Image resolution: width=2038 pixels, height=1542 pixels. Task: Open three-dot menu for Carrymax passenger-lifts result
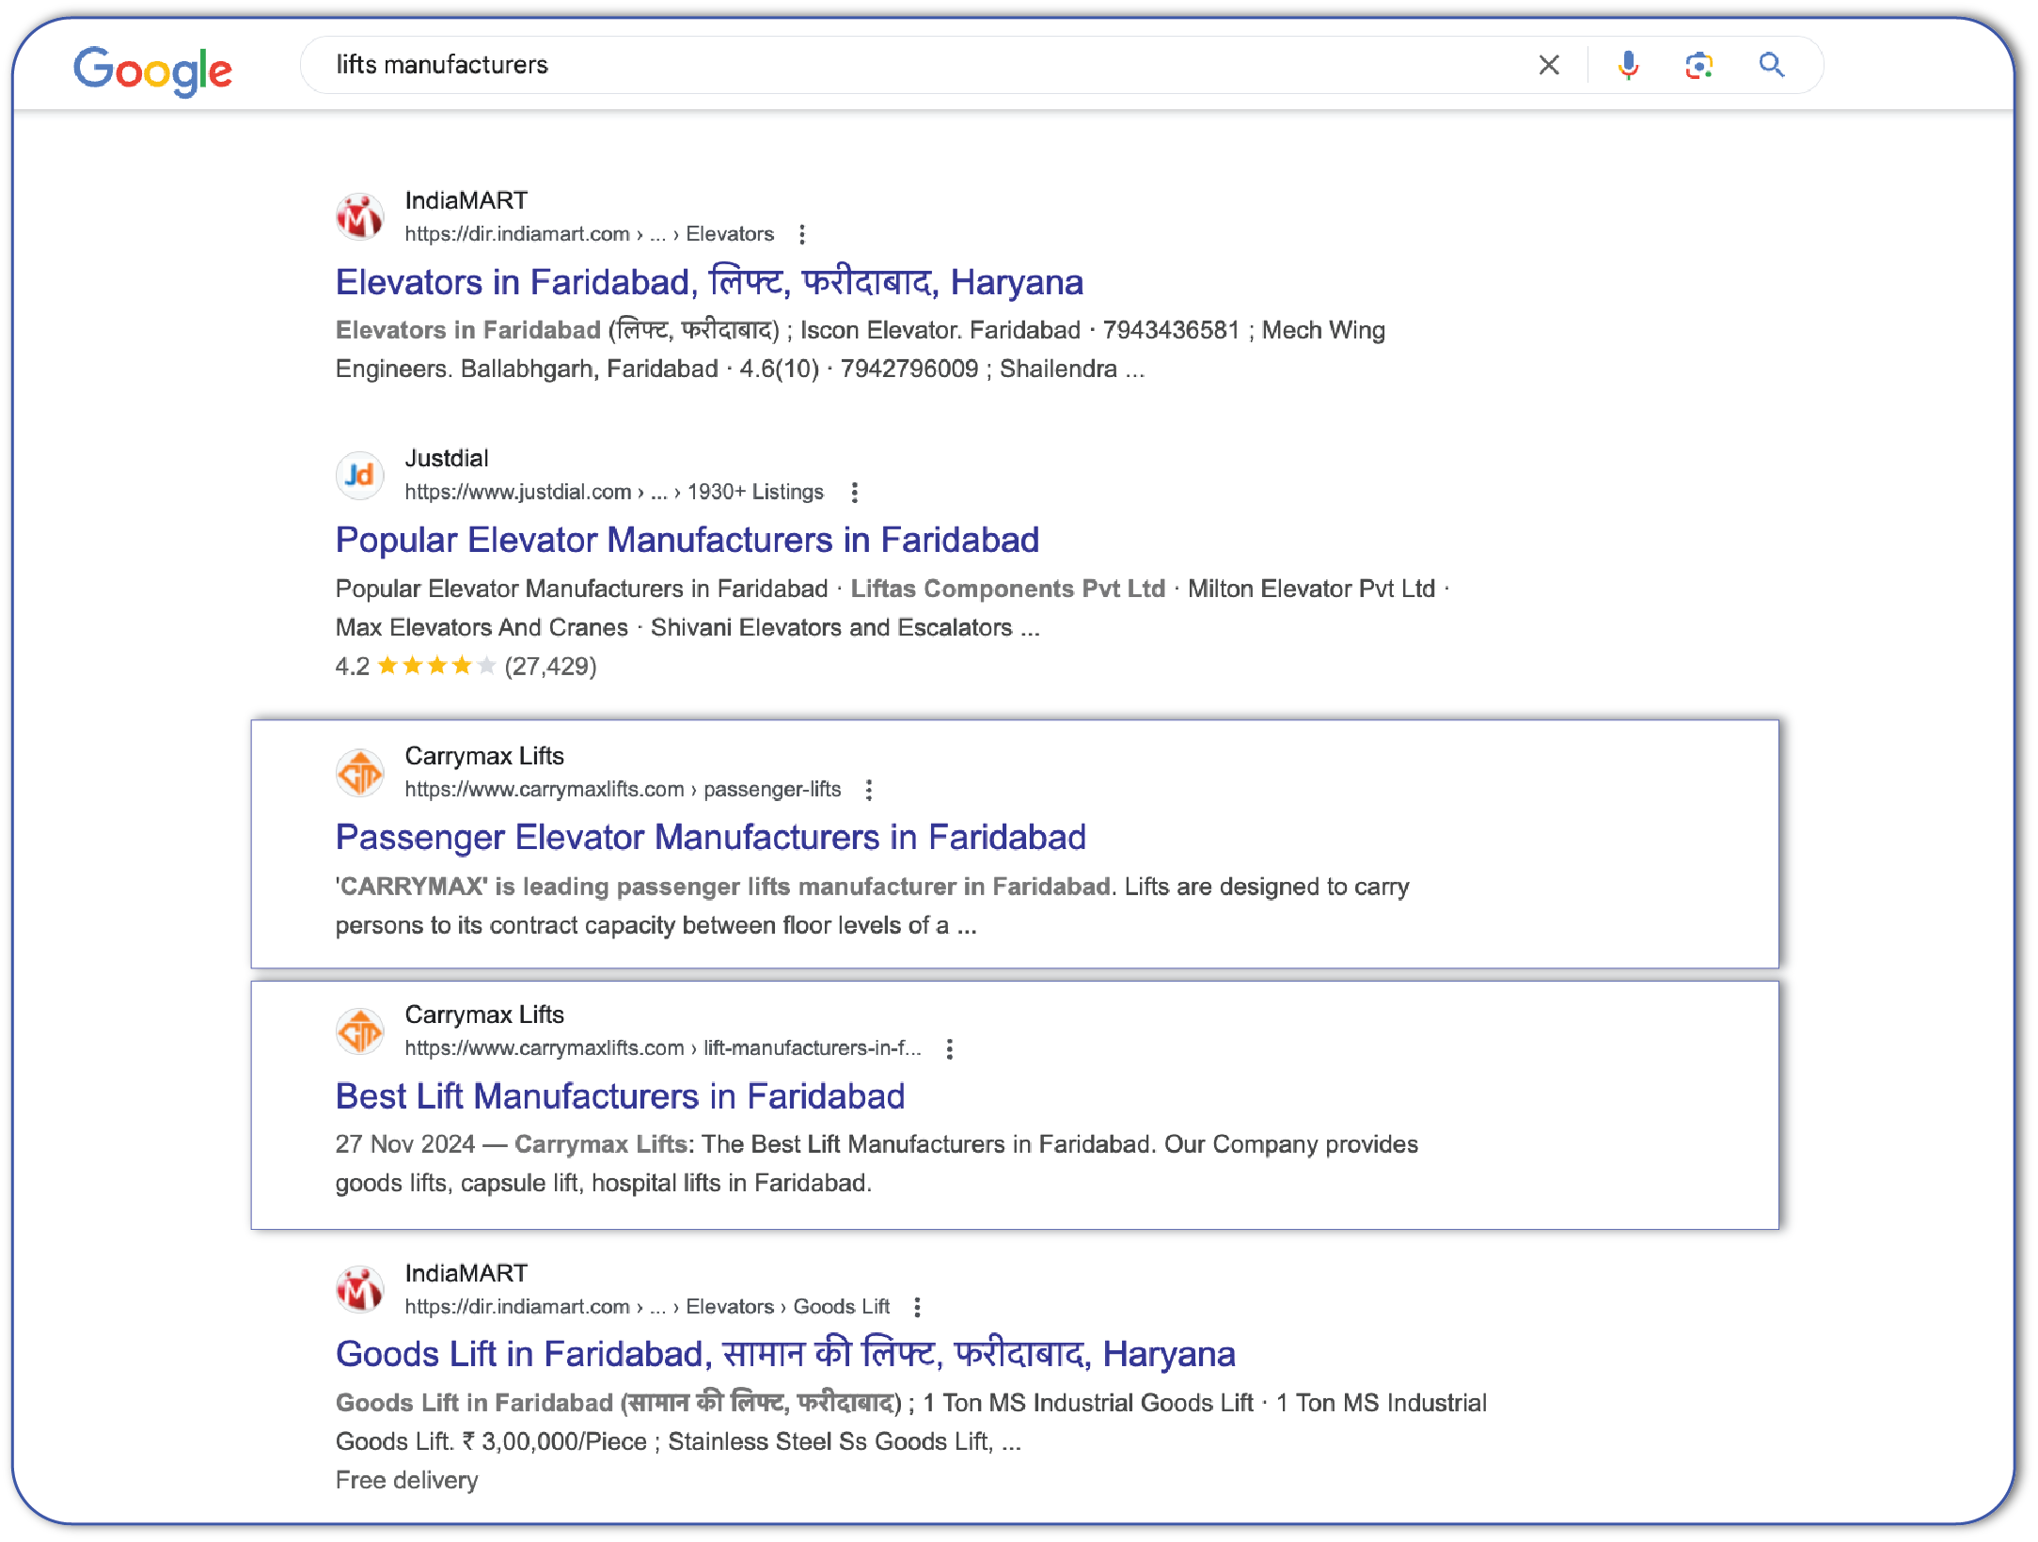(869, 790)
